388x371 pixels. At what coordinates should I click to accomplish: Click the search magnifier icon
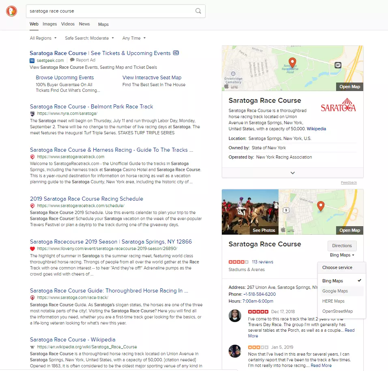pos(198,11)
